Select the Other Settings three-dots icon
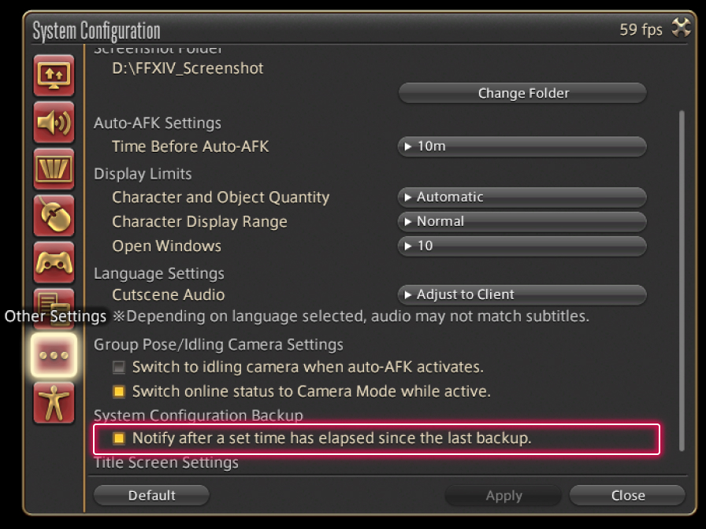The image size is (706, 529). click(x=54, y=355)
